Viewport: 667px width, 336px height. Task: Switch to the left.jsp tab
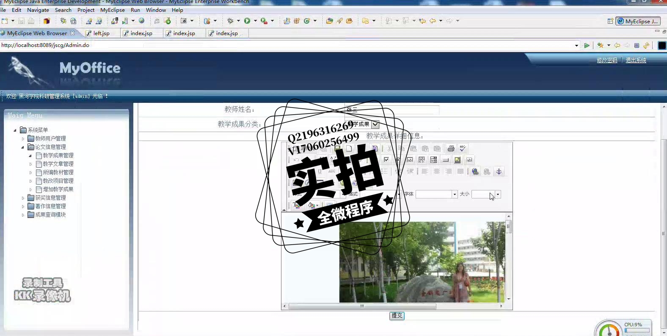tap(101, 33)
